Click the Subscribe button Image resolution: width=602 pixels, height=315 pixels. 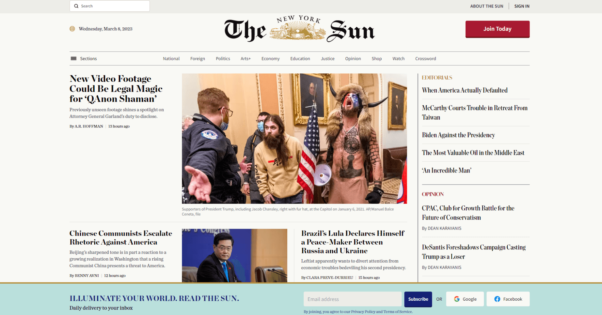coord(418,299)
